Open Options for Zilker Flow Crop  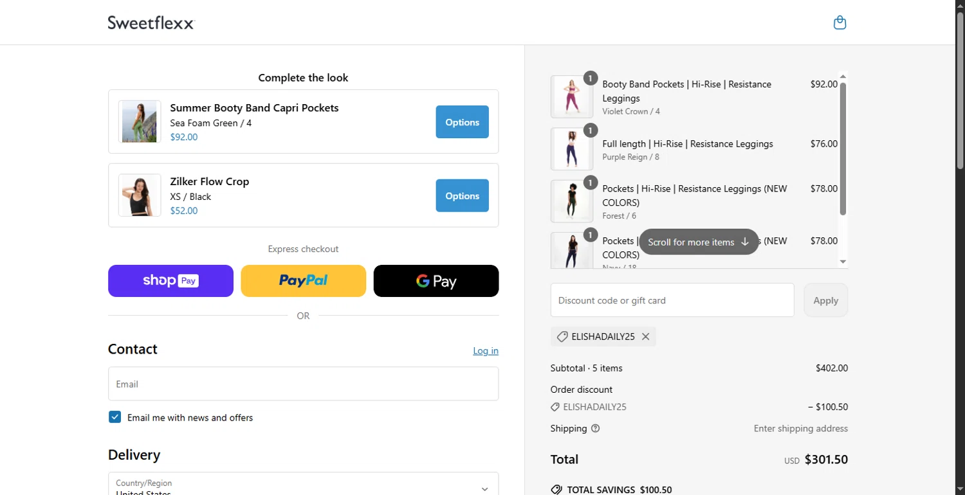tap(462, 195)
